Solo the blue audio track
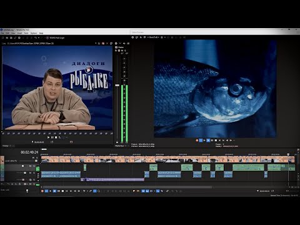The width and height of the screenshot is (300, 225). 34,173
